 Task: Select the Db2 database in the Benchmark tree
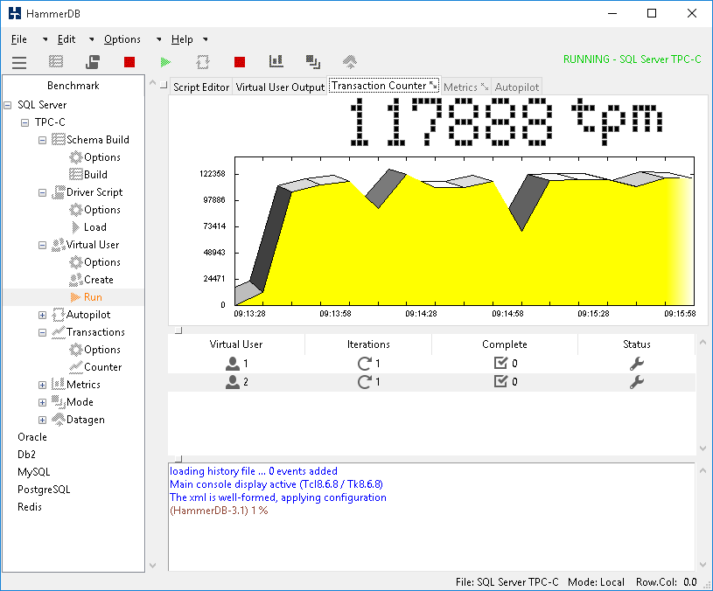tap(27, 455)
